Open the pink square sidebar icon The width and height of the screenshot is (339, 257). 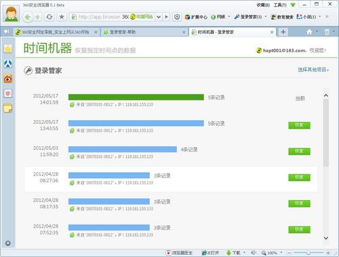click(x=8, y=94)
